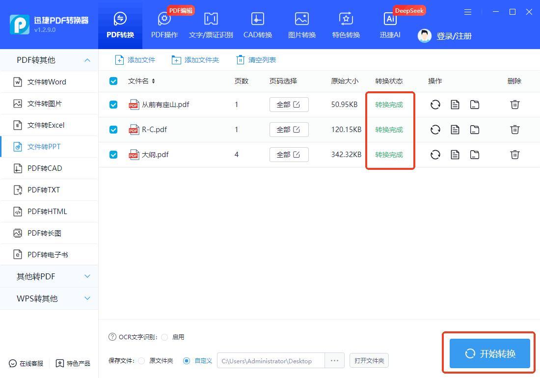Click re-convert icon for 从前有座山.pdf

tap(435, 105)
